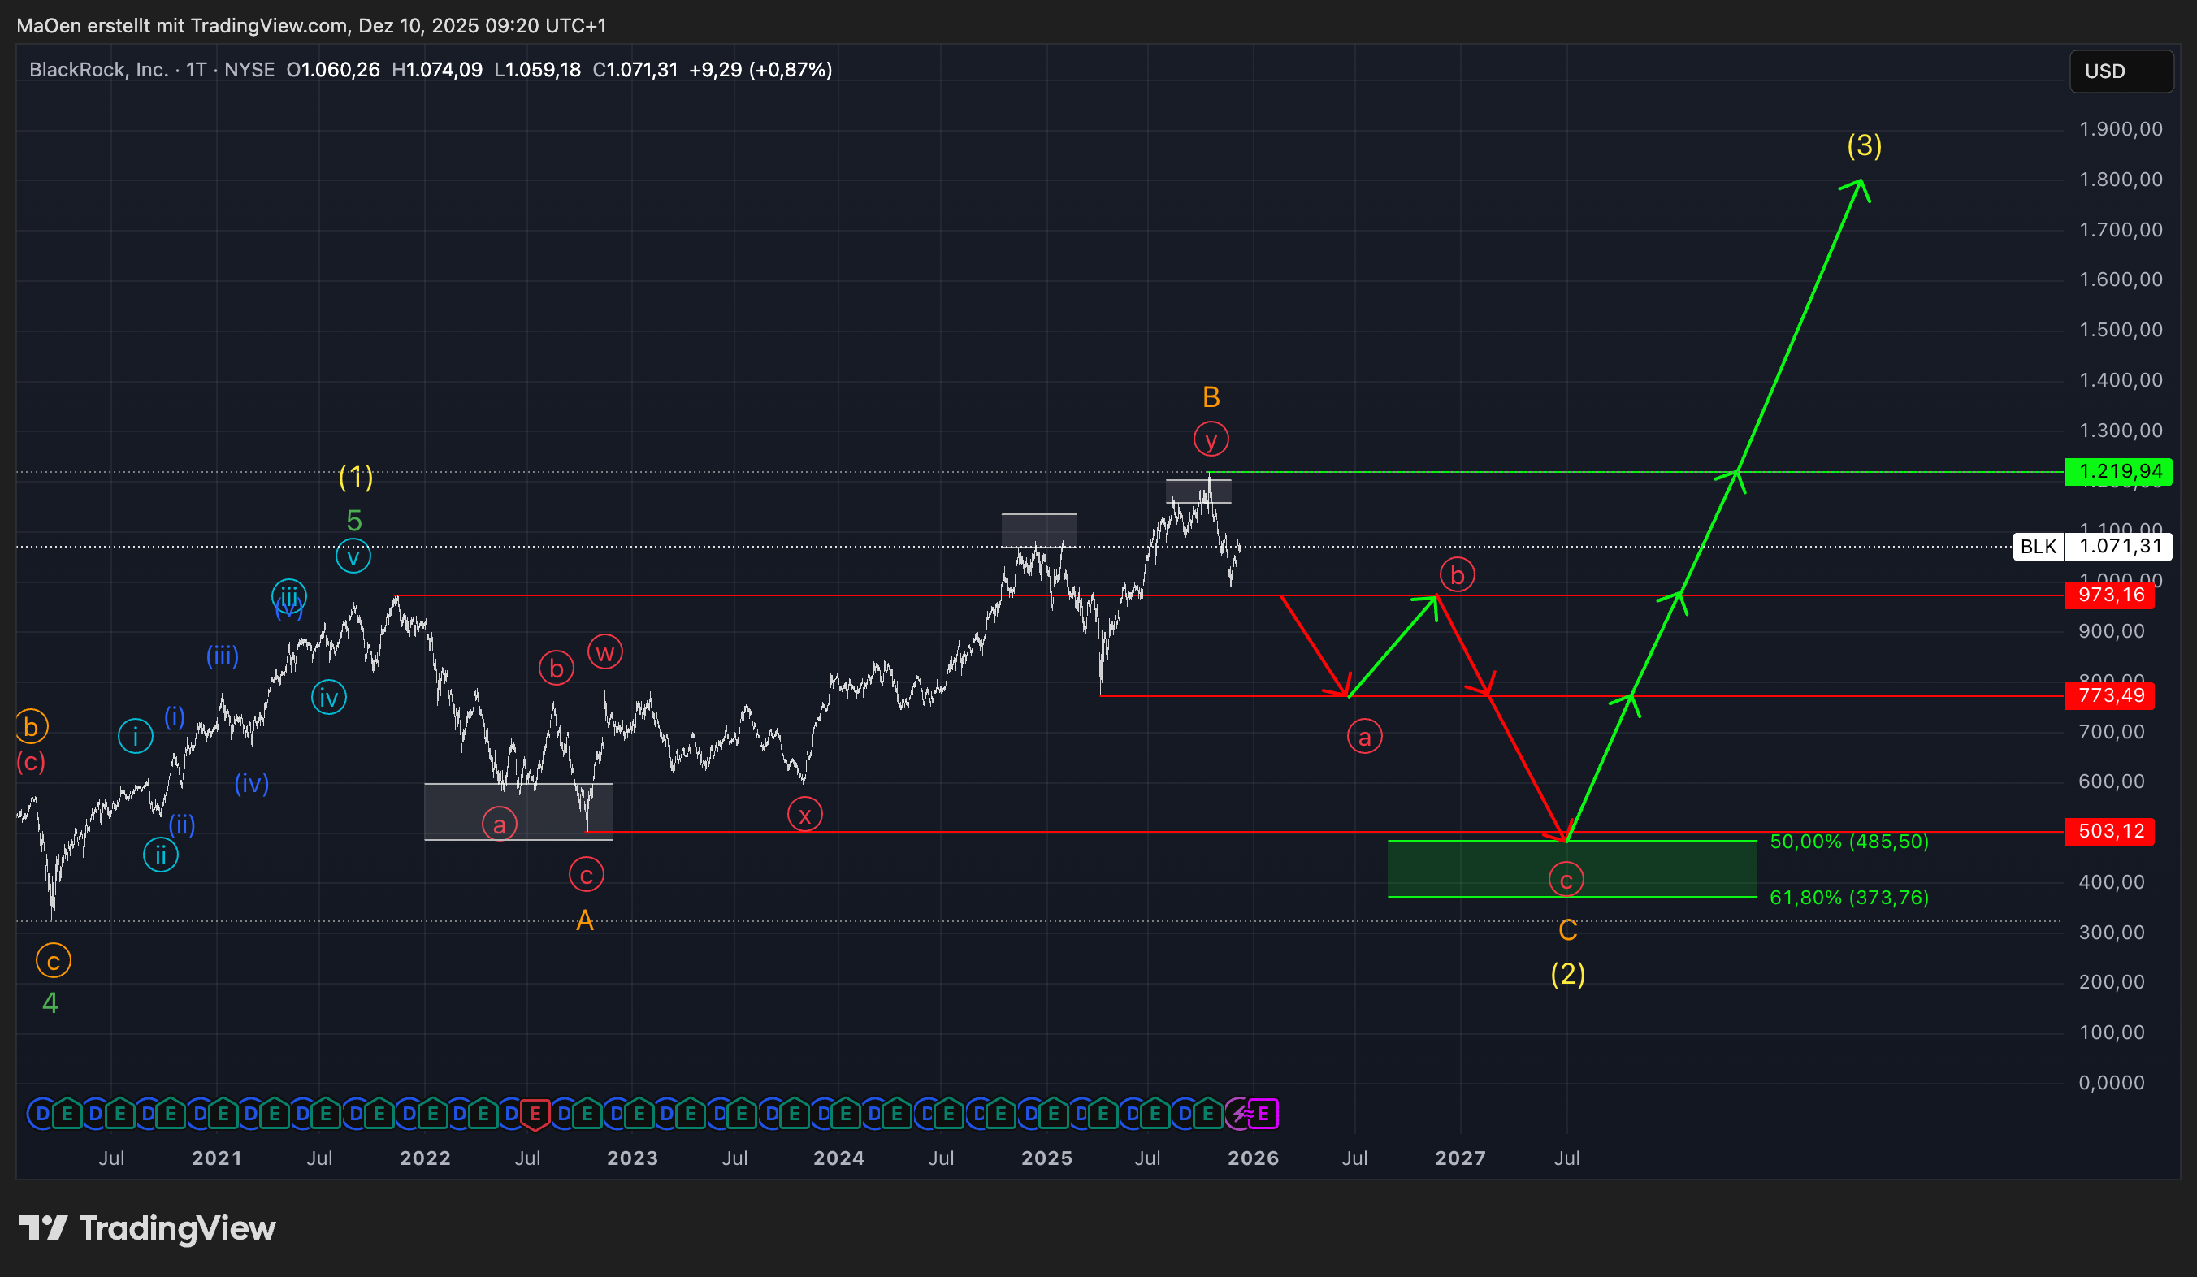Select the green 5 wave label
Image resolution: width=2197 pixels, height=1277 pixels.
point(353,521)
